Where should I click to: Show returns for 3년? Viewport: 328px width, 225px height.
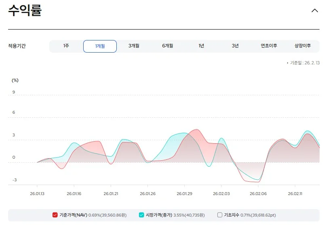click(x=235, y=46)
